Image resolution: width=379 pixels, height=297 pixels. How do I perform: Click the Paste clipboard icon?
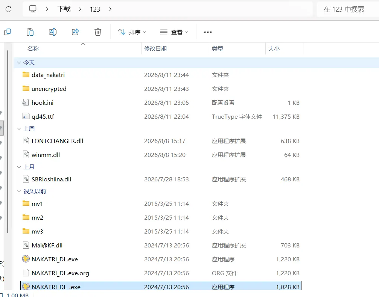pos(30,32)
